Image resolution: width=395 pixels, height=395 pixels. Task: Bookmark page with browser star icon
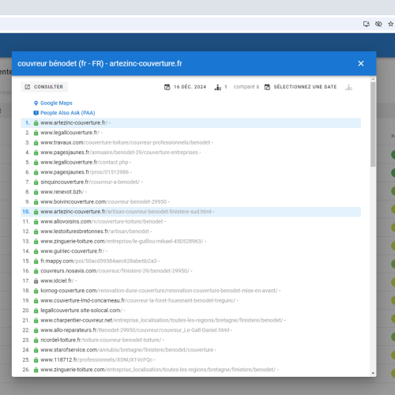coord(390,24)
